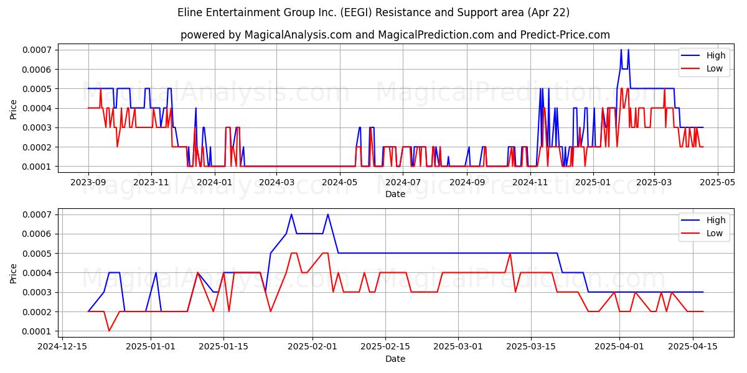The width and height of the screenshot is (747, 373).
Task: Select the 'Low' label in the upper chart legend
Action: coord(715,68)
